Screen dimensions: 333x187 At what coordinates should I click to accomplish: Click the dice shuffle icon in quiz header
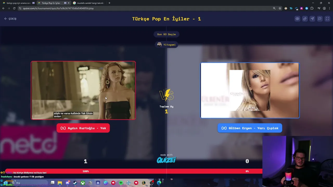pos(305,19)
